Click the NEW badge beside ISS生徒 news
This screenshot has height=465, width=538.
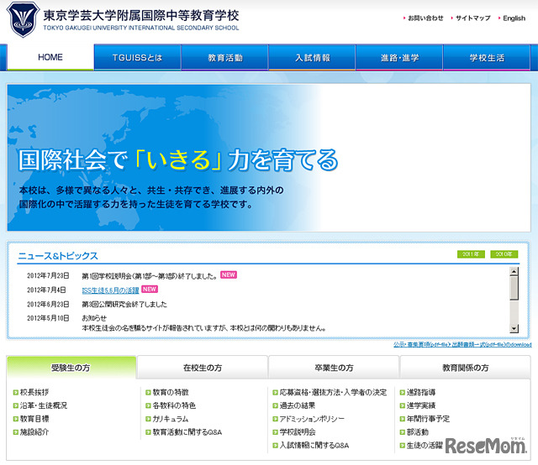click(x=150, y=290)
